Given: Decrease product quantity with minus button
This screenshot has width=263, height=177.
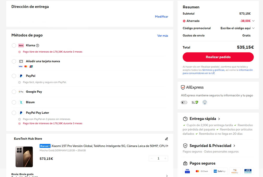Looking at the screenshot, I should click(152, 158).
